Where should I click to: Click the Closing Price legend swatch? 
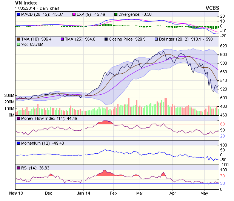106,39
